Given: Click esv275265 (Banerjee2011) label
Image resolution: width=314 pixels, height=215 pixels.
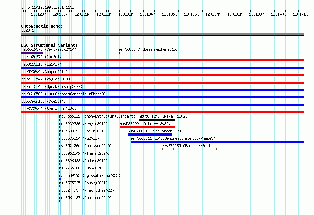Looking at the screenshot, I should click(x=187, y=146).
